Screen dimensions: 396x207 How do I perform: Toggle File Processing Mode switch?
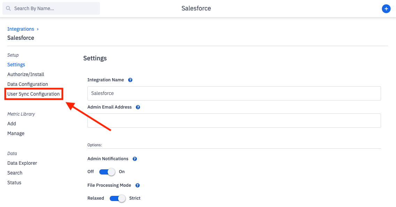coord(118,198)
